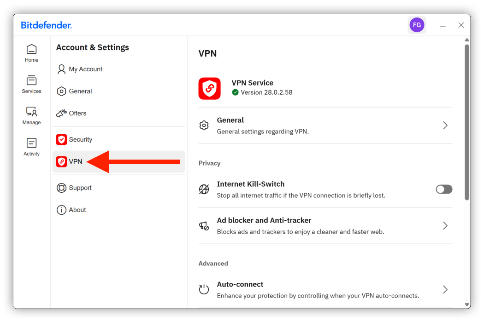Click the vertical scrollbar thumb
Viewport: 484px width, 321px height.
click(467, 122)
